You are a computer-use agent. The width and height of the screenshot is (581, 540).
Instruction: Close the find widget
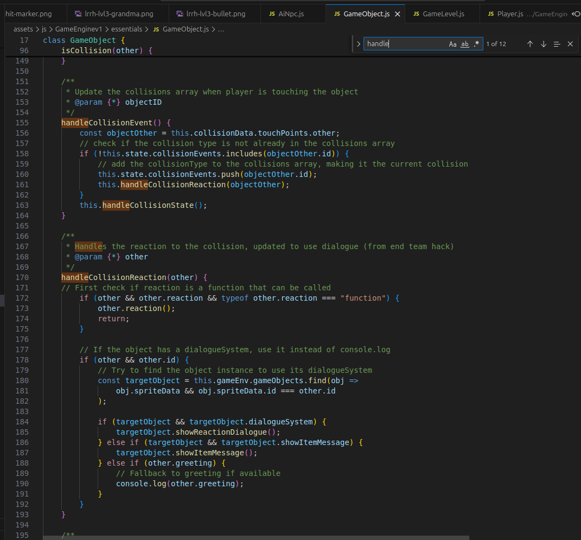coord(570,44)
